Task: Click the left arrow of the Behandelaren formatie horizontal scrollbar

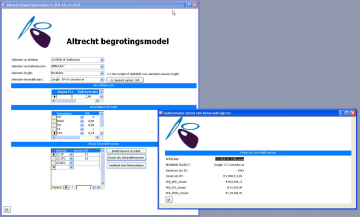Action: tap(54, 137)
